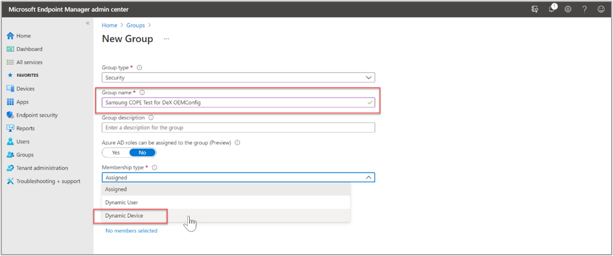Click the info icon next to Group name

pyautogui.click(x=143, y=92)
